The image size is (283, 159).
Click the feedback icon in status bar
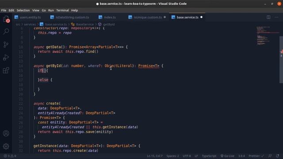pyautogui.click(x=270, y=156)
